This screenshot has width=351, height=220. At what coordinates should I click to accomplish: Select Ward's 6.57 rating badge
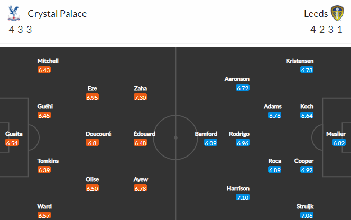pyautogui.click(x=44, y=215)
